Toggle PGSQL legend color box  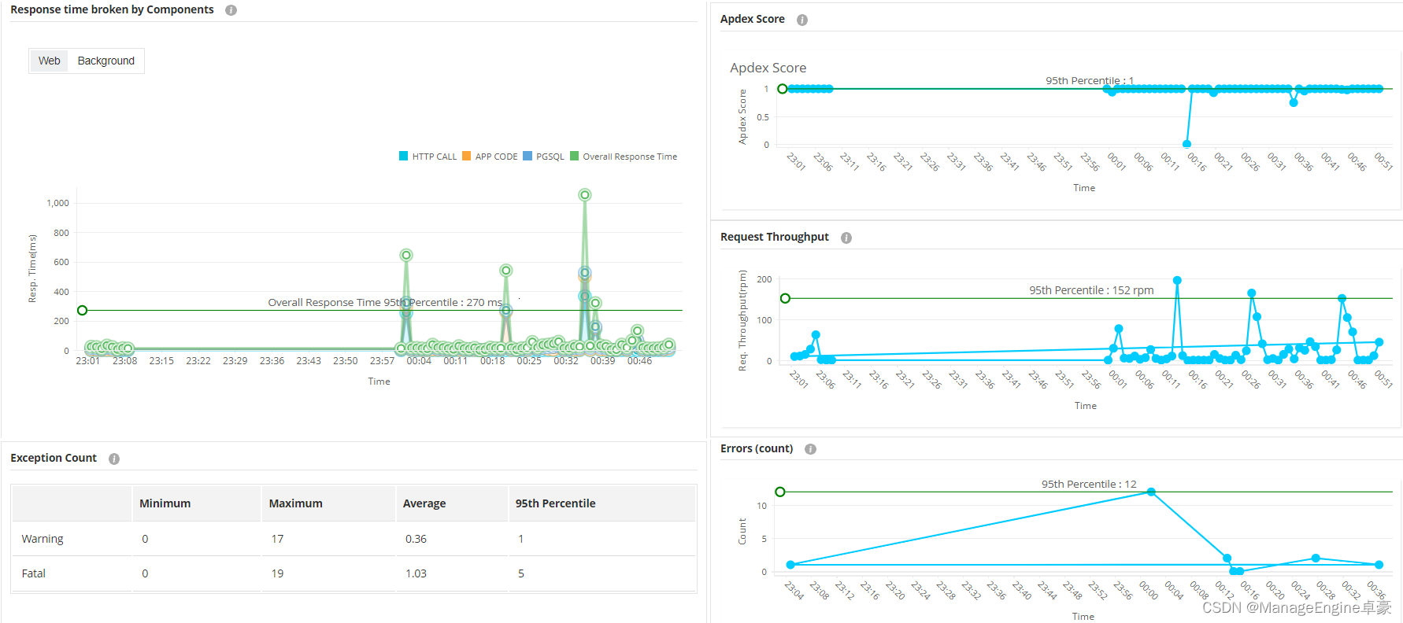pyautogui.click(x=528, y=157)
